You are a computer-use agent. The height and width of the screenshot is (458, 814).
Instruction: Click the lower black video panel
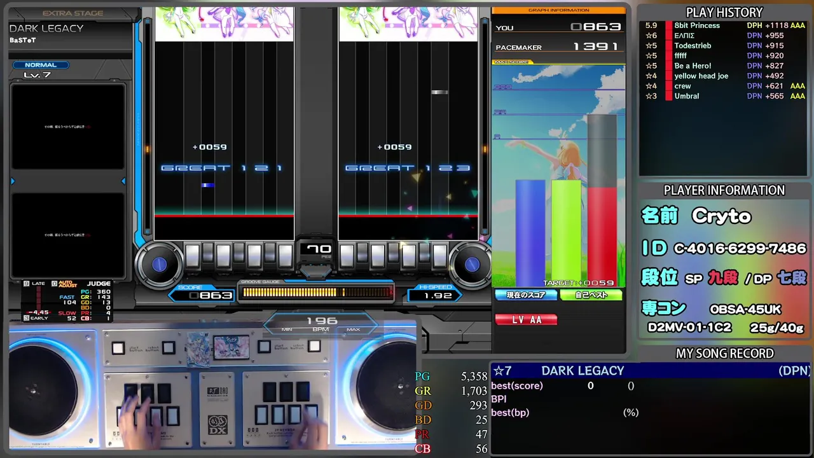click(67, 235)
